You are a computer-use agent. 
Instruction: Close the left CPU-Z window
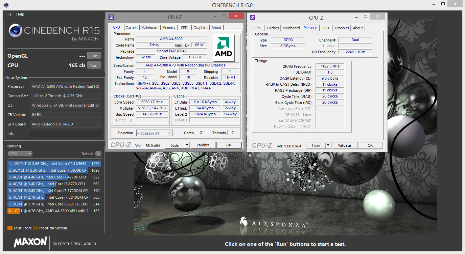(x=236, y=16)
